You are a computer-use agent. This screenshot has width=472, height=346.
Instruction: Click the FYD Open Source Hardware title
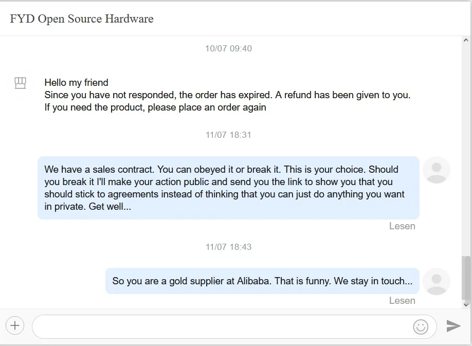82,19
